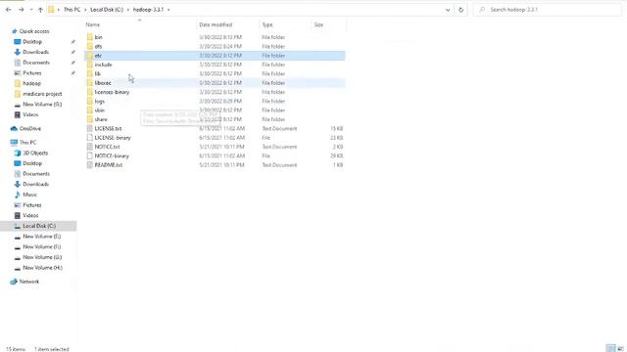Viewport: 627px width, 352px height.
Task: Open Quick access in navigation pane
Action: pos(34,31)
